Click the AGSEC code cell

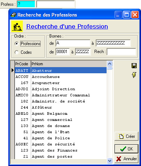(23, 144)
